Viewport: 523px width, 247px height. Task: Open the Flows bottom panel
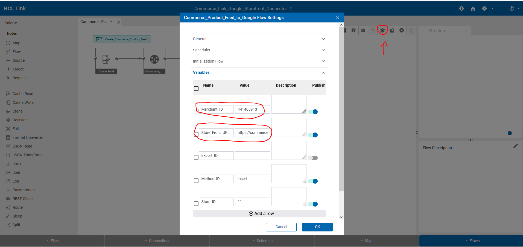coord(472,241)
